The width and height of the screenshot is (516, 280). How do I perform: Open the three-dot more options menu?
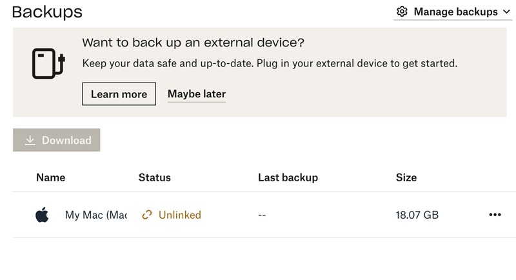point(495,215)
